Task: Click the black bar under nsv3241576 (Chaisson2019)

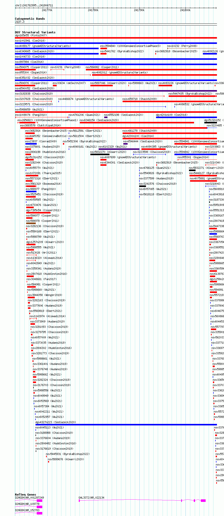Action: tap(142, 186)
